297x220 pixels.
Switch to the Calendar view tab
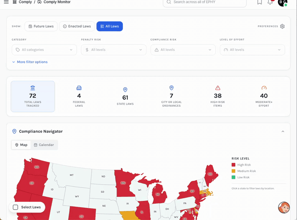[x=44, y=145]
